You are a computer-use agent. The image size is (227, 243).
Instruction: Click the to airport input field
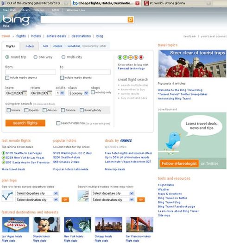coord(85,72)
